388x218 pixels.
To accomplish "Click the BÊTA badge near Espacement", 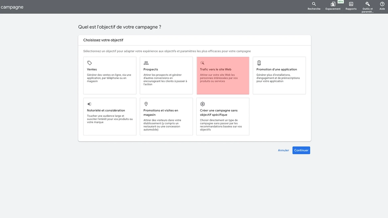I will [341, 1].
